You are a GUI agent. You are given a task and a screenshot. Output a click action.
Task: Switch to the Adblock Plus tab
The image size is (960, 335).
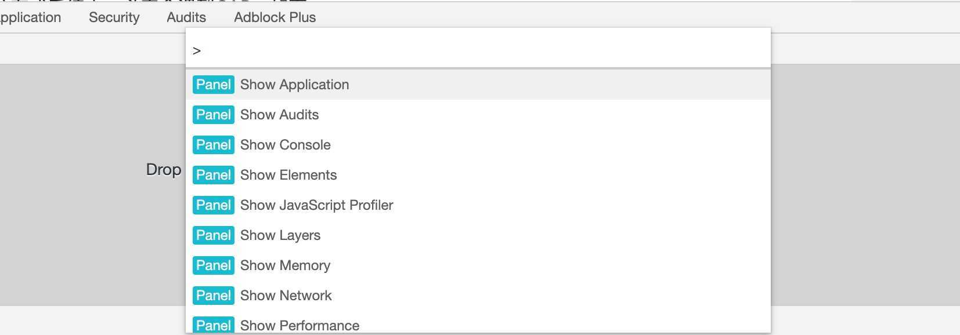point(275,17)
